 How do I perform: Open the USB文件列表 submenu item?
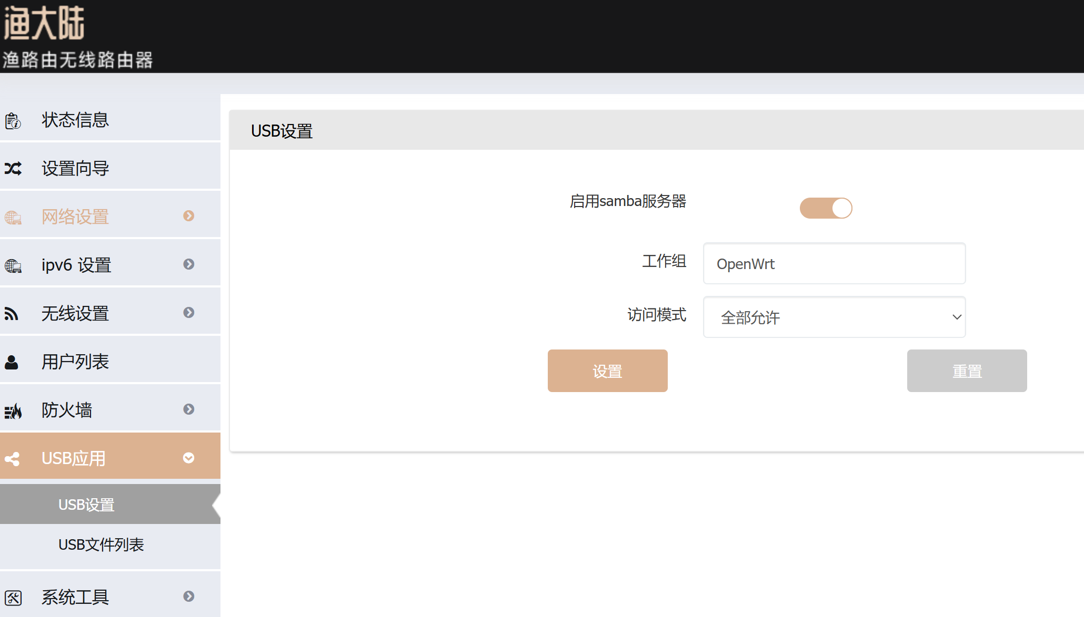click(101, 544)
